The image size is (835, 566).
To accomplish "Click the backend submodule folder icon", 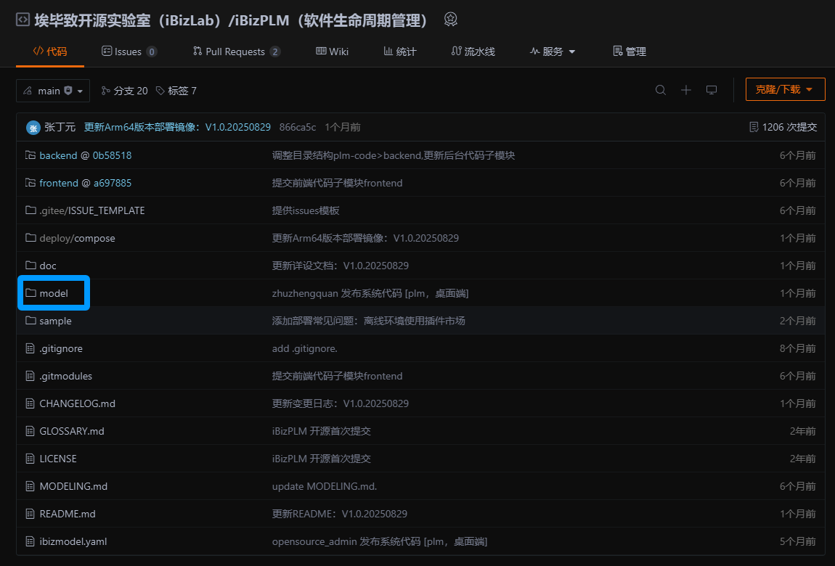I will click(x=30, y=155).
